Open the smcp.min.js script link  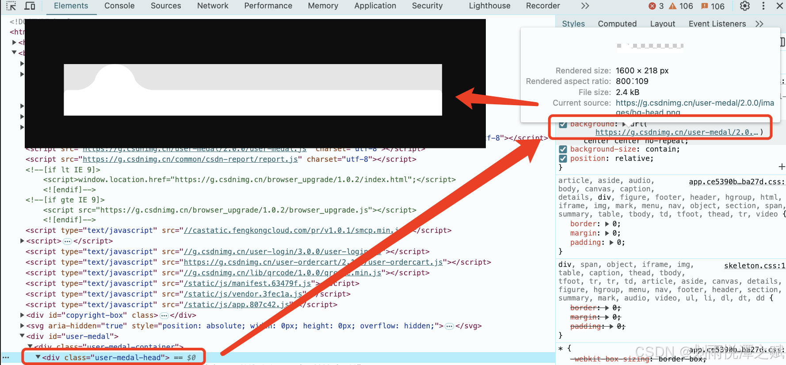pyautogui.click(x=293, y=230)
